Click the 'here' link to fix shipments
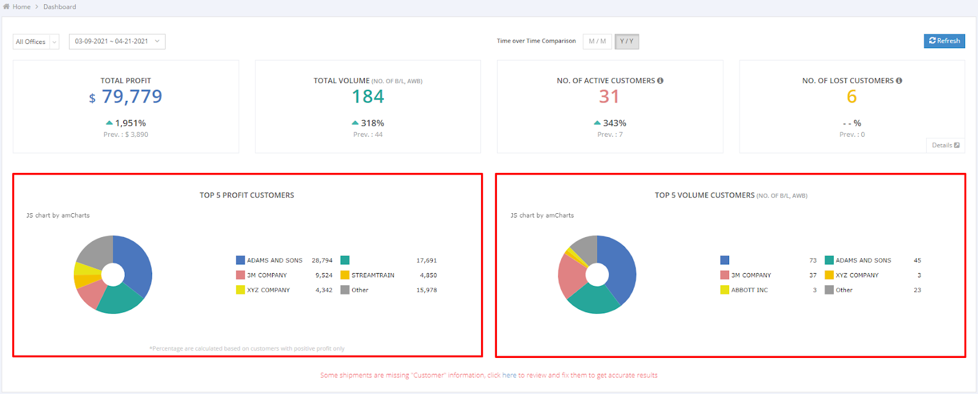This screenshot has width=978, height=394. tap(509, 376)
